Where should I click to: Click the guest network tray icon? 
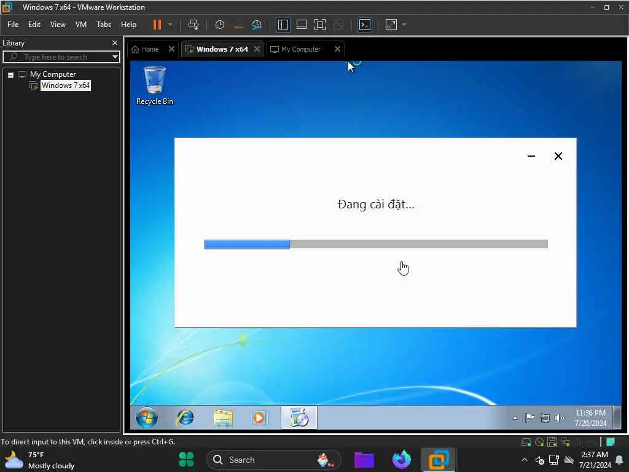click(544, 418)
